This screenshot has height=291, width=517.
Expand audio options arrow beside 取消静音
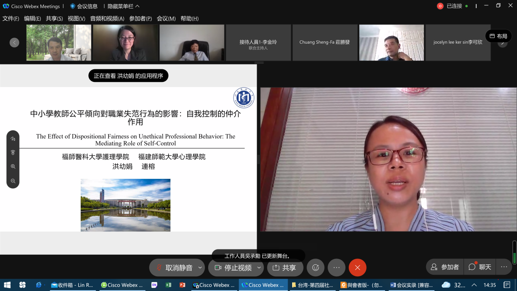(200, 268)
